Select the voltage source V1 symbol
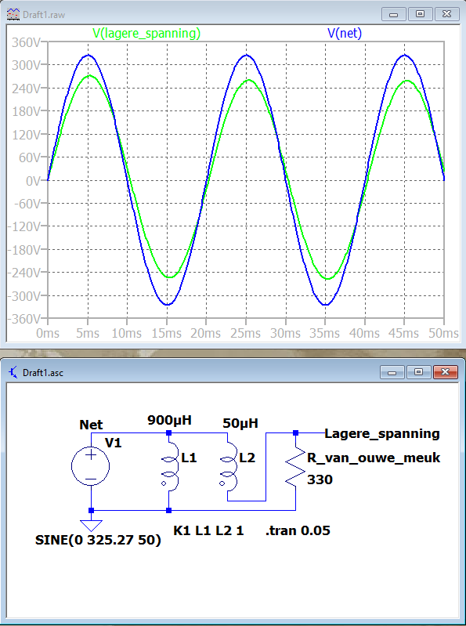The height and width of the screenshot is (626, 466). [91, 466]
